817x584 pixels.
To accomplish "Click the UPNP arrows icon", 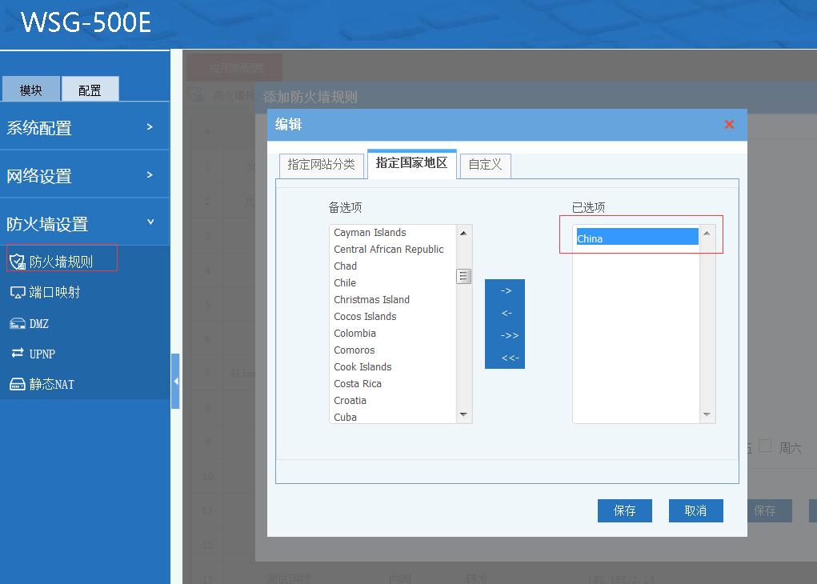I will point(18,353).
